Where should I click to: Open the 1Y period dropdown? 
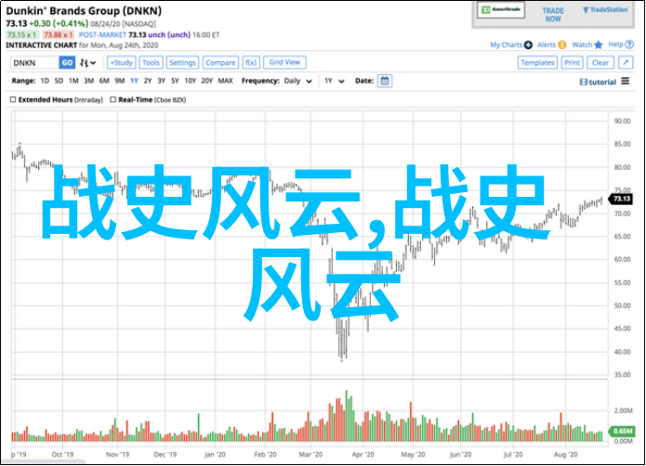click(x=332, y=81)
